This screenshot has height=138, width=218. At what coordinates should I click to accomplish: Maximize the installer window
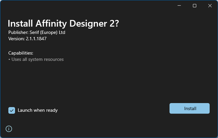(x=195, y=6)
